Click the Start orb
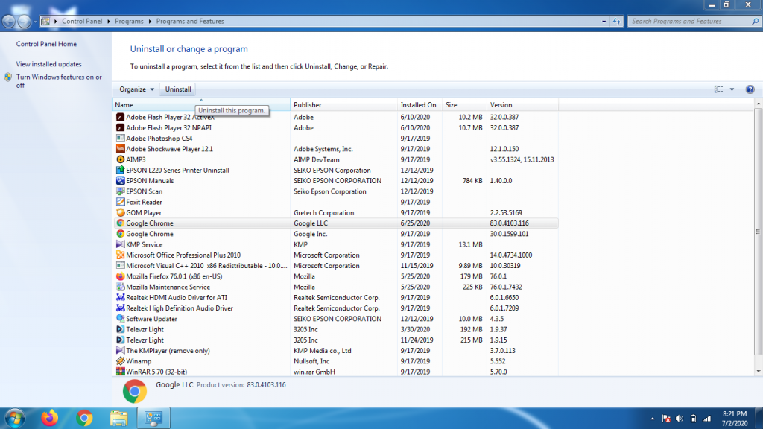This screenshot has width=763, height=429. (x=15, y=418)
